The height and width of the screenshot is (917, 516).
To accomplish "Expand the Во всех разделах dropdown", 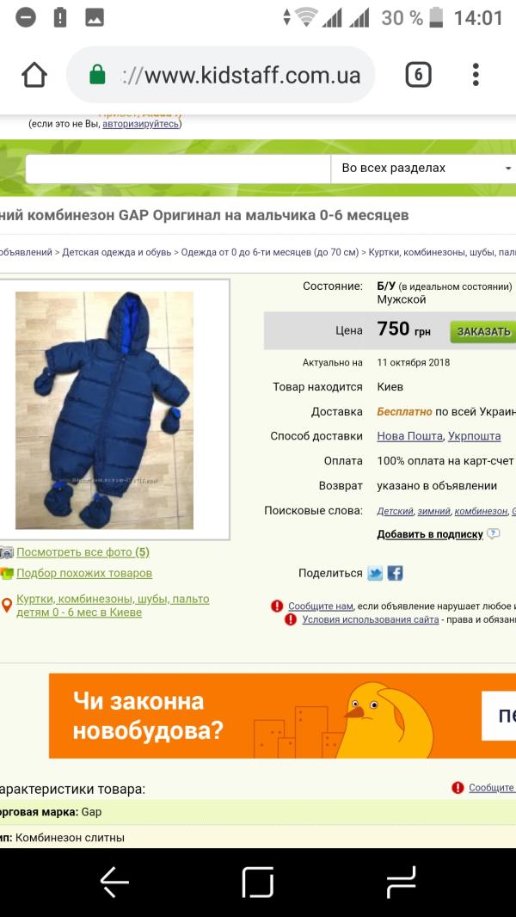I will pyautogui.click(x=423, y=169).
